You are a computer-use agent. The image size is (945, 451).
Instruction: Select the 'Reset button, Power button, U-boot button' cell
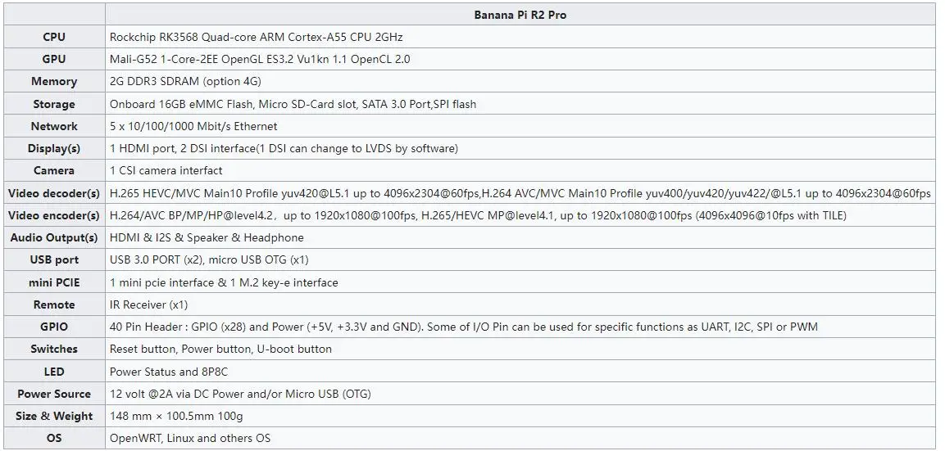point(520,349)
